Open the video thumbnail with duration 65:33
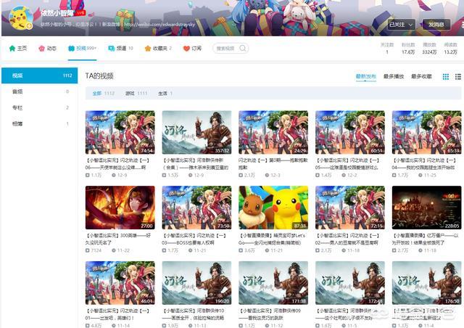The height and width of the screenshot is (328, 464). click(x=427, y=133)
